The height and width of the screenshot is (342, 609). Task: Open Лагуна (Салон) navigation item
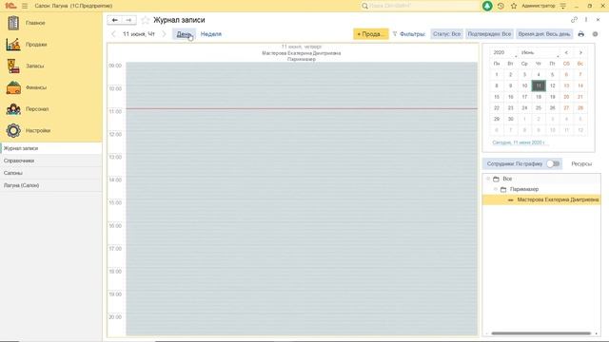point(50,186)
